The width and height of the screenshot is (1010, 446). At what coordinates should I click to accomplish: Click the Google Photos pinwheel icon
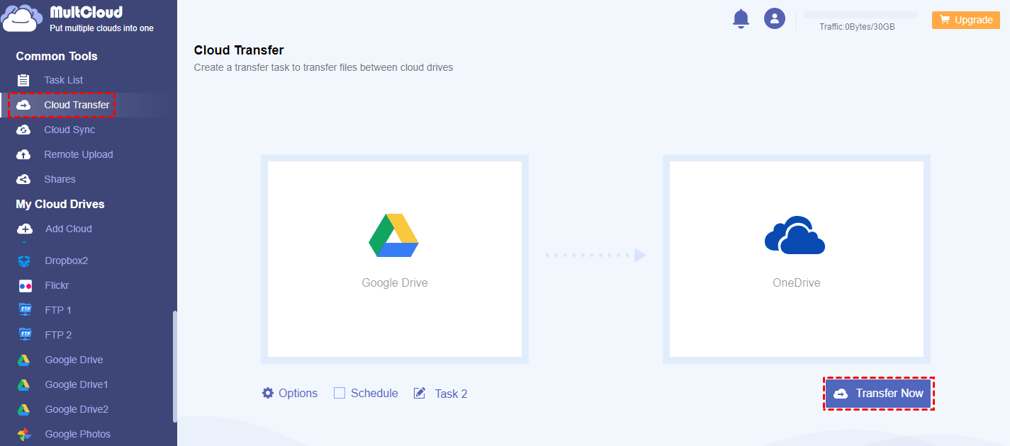(x=24, y=434)
